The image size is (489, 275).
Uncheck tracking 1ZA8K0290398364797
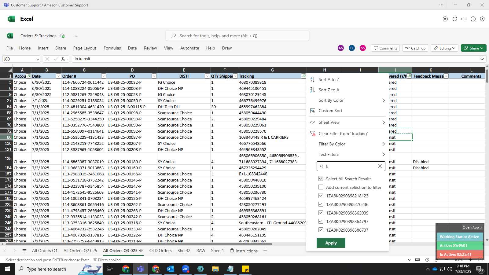[x=321, y=221]
